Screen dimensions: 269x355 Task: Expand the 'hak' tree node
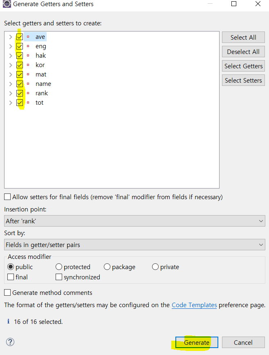pyautogui.click(x=10, y=56)
